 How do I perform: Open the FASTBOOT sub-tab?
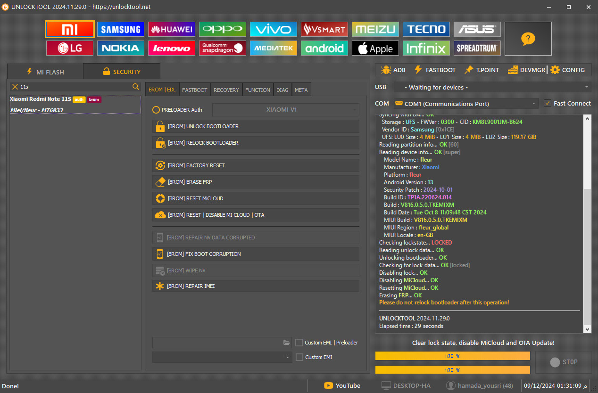click(195, 90)
